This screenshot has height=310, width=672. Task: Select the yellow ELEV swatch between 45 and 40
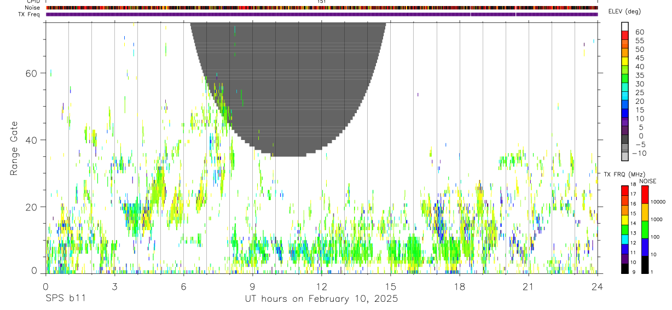pos(625,61)
